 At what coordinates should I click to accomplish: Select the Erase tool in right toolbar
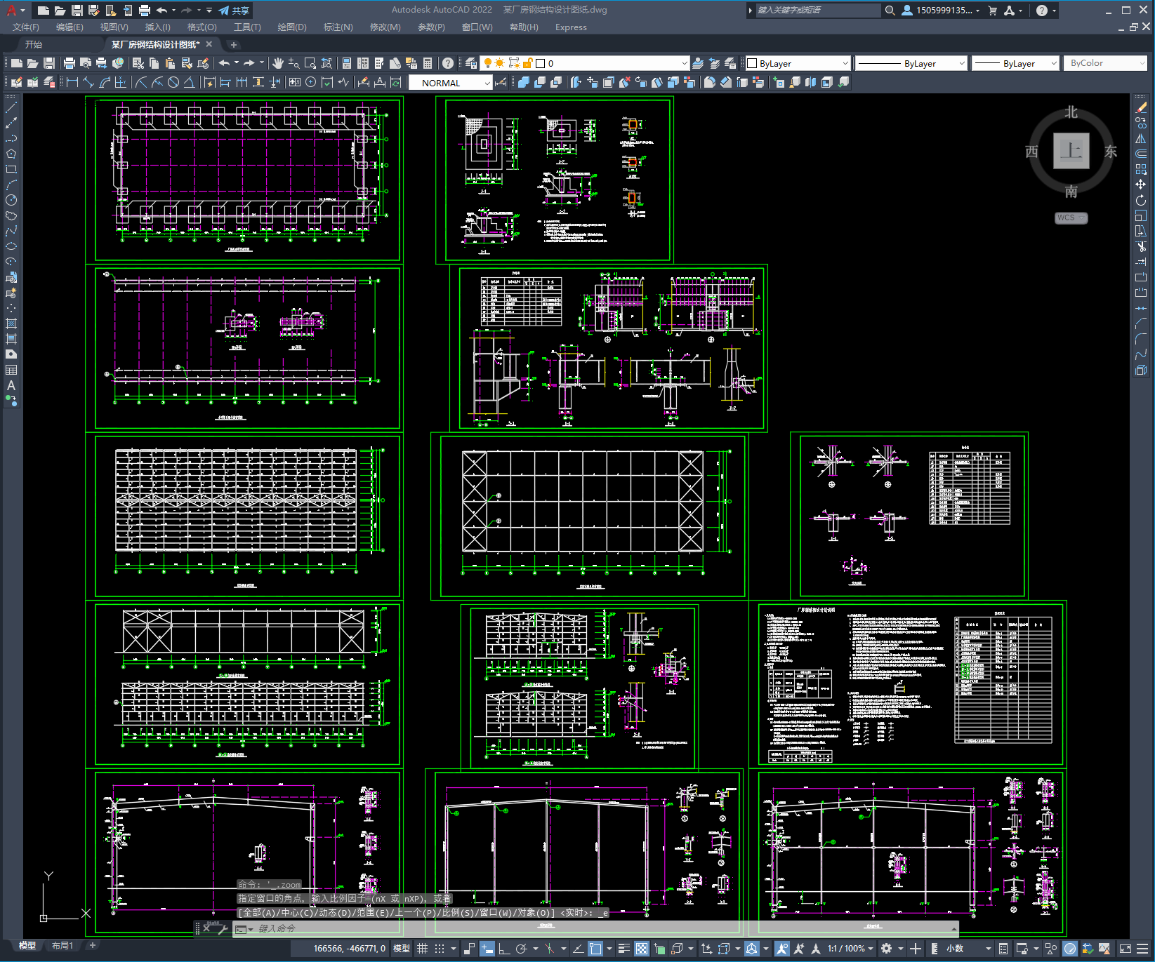pos(1141,107)
